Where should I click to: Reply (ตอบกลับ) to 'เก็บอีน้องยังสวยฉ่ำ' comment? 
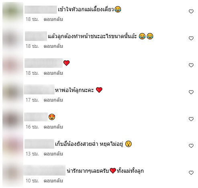53,154
